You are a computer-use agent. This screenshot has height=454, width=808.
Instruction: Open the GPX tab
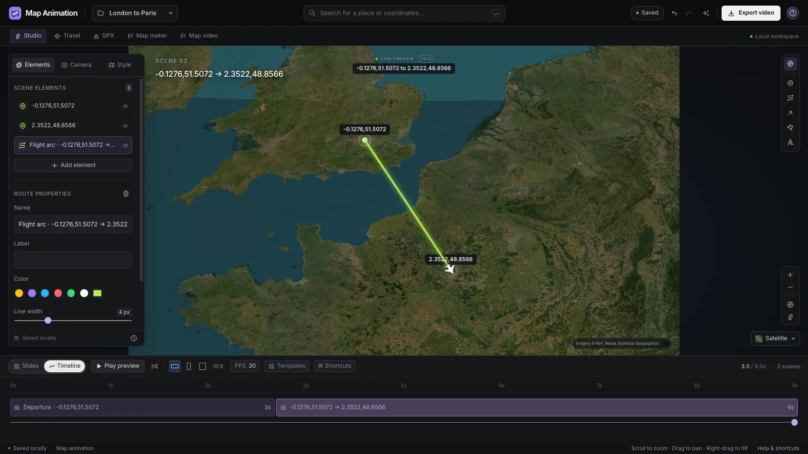104,36
